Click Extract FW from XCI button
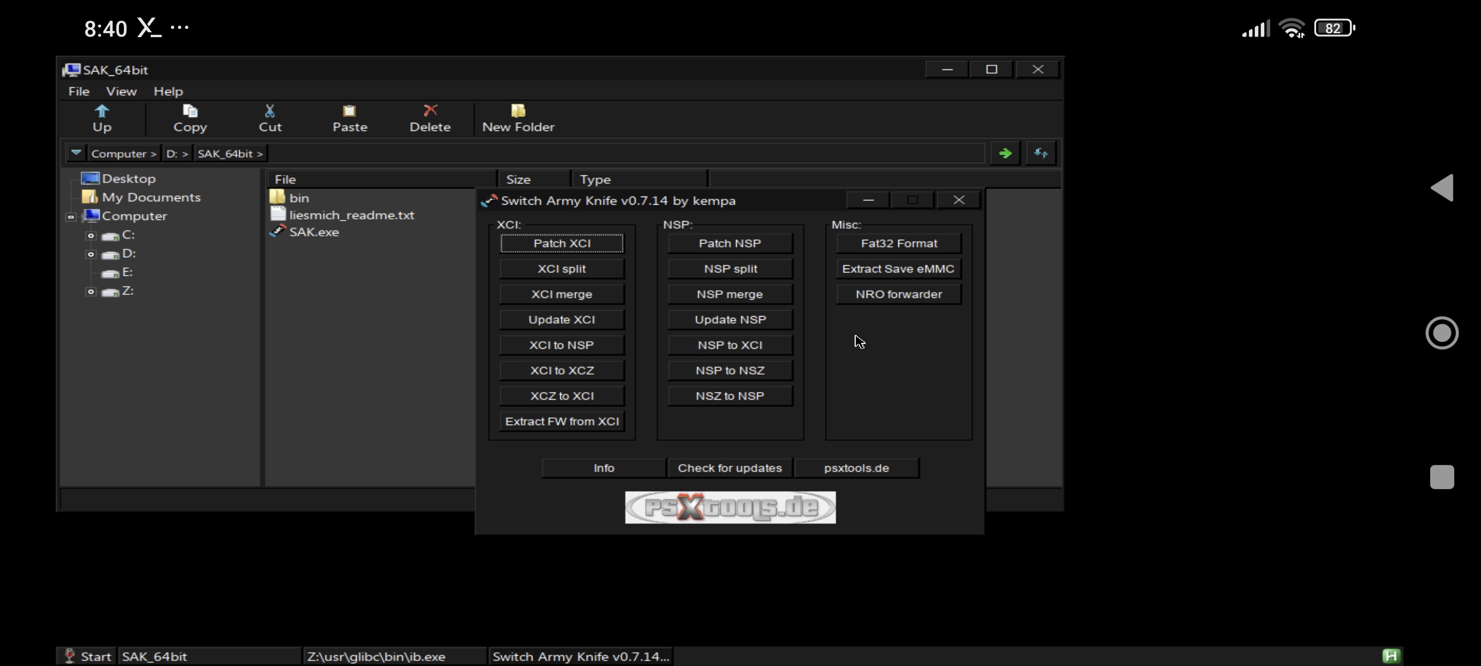 pos(562,421)
